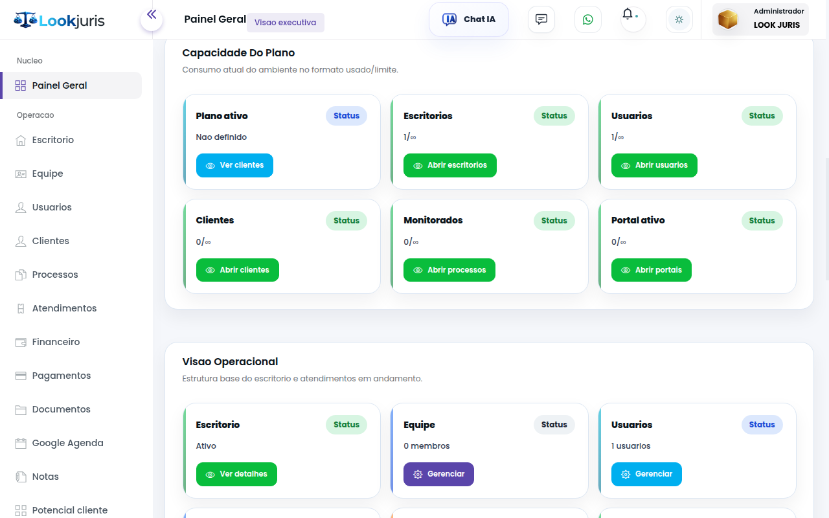Open Chat IA assistant

[469, 19]
